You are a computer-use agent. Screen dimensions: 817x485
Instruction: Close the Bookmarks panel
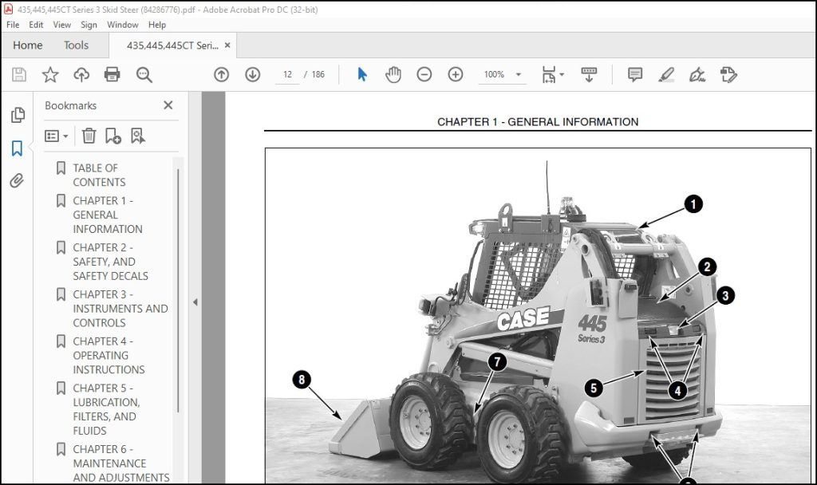click(168, 105)
